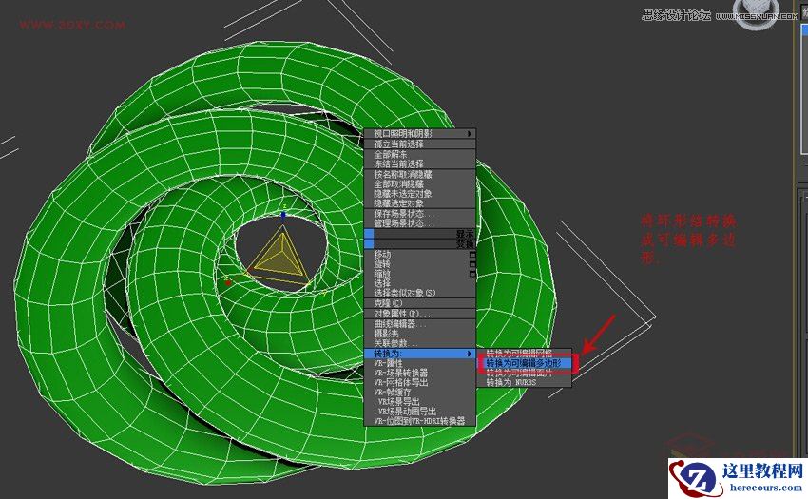Choose 选择类似对象(S) in the menu
This screenshot has height=499, width=808.
420,293
